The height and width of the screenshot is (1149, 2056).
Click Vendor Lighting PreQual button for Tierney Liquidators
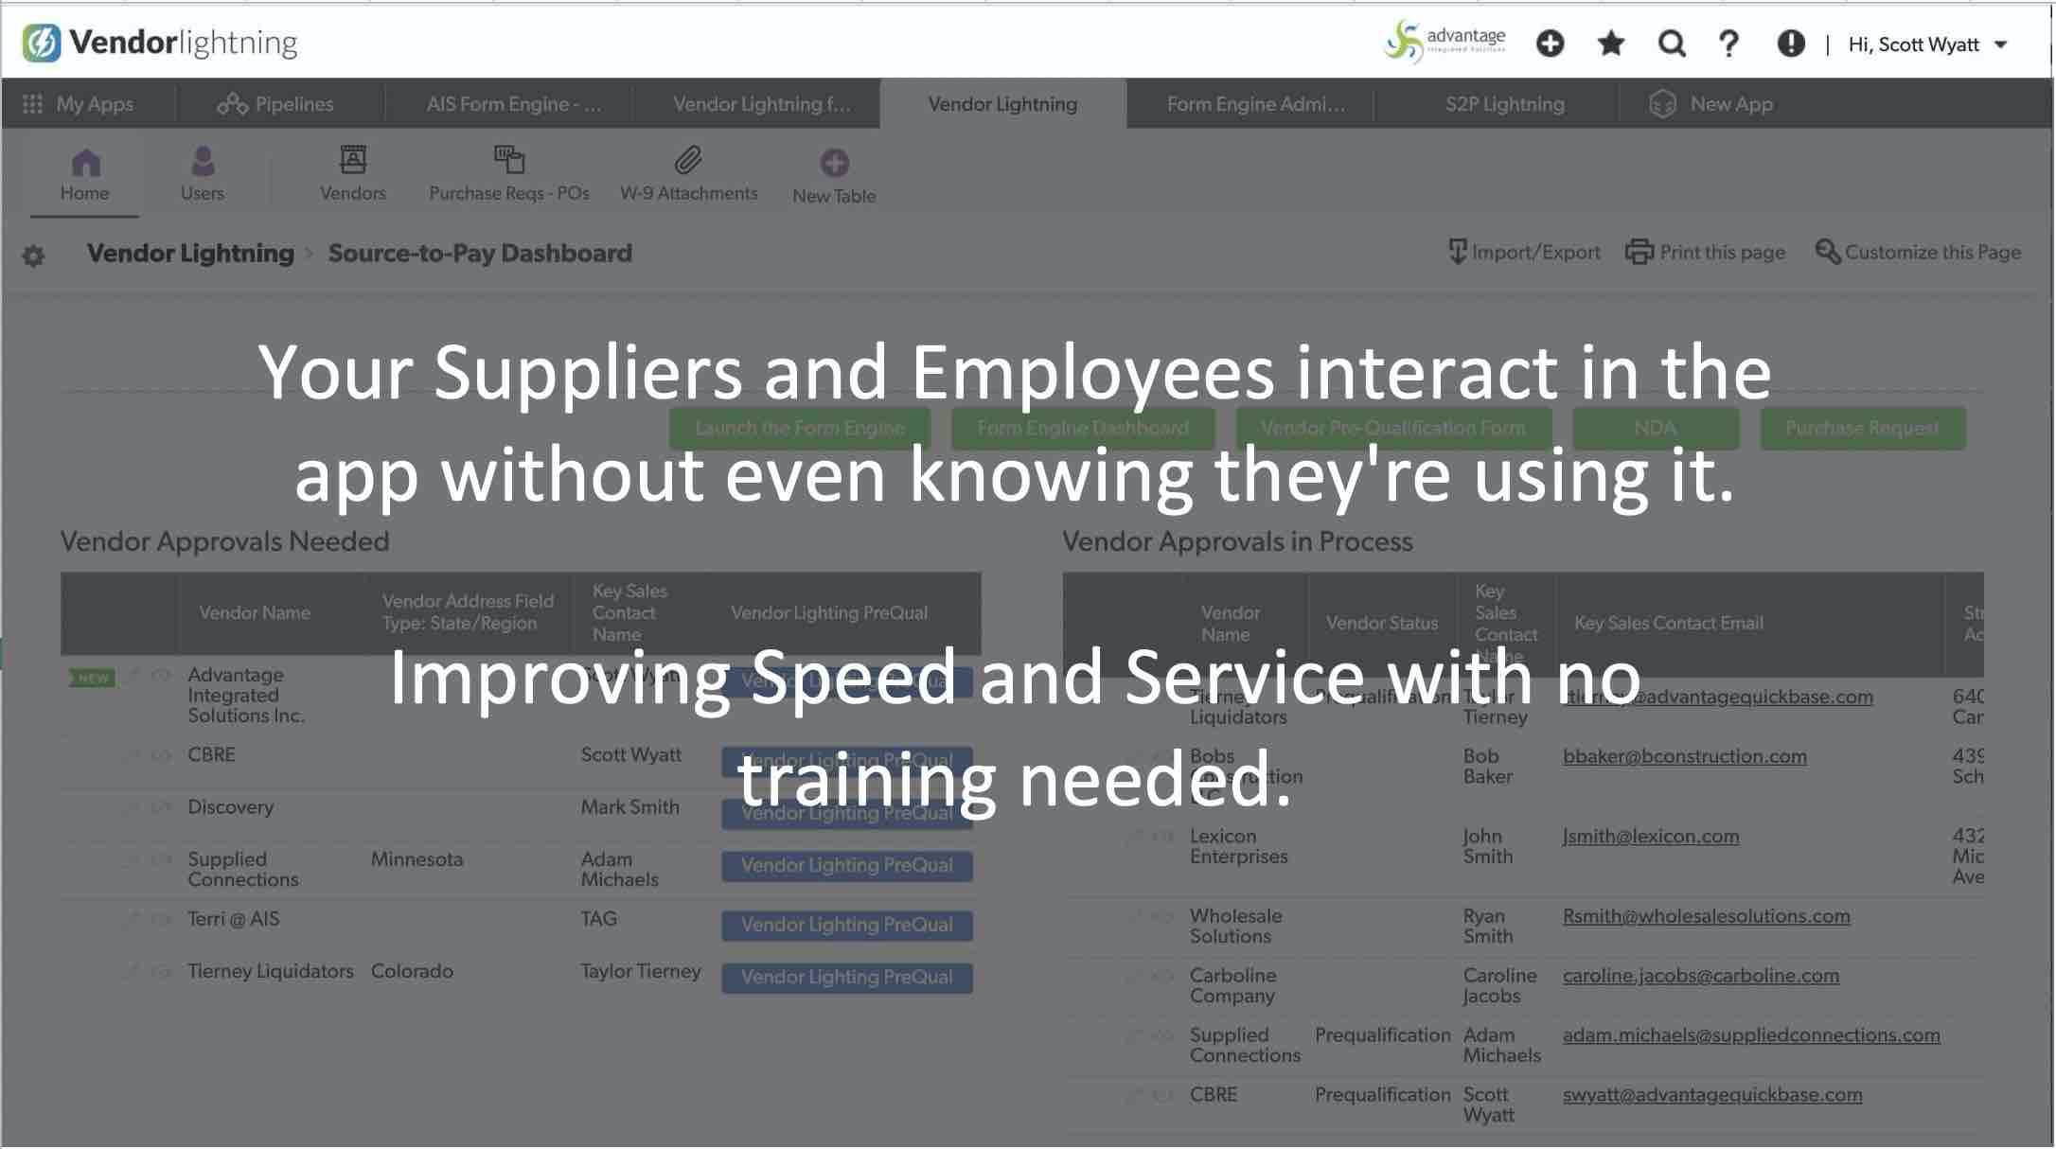pyautogui.click(x=847, y=978)
